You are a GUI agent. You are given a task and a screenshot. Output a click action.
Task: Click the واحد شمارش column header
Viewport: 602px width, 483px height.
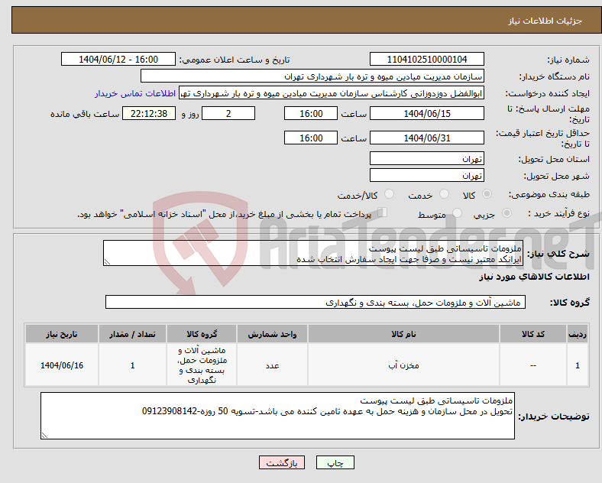click(x=272, y=334)
